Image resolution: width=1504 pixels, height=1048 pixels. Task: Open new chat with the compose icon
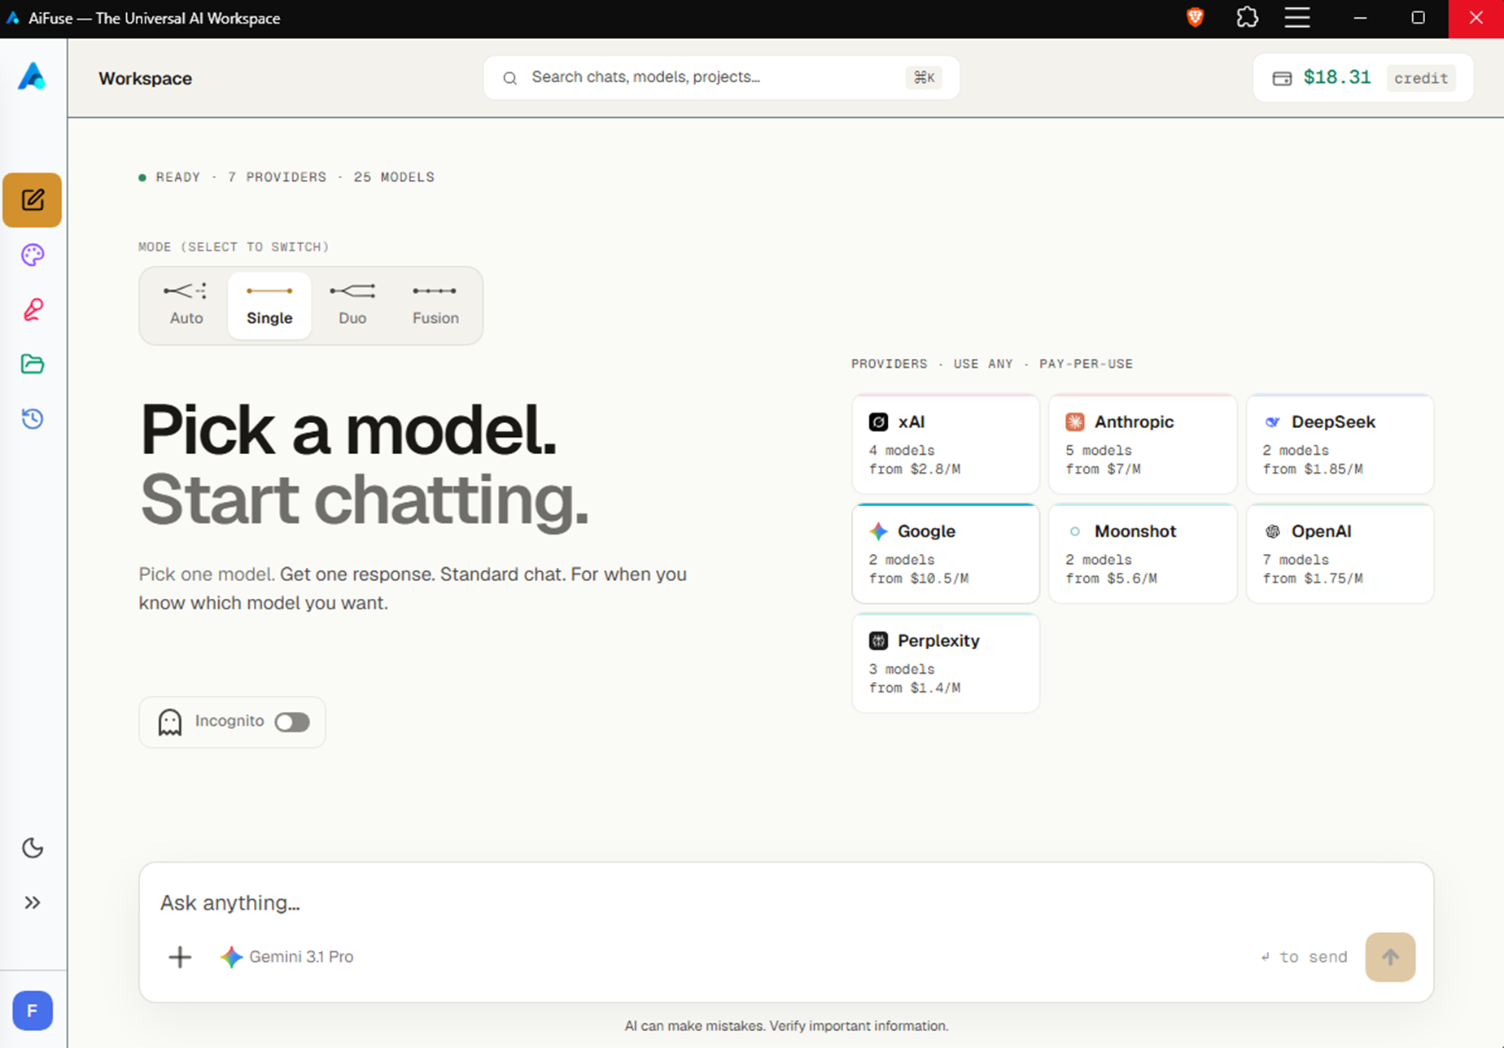pos(33,199)
